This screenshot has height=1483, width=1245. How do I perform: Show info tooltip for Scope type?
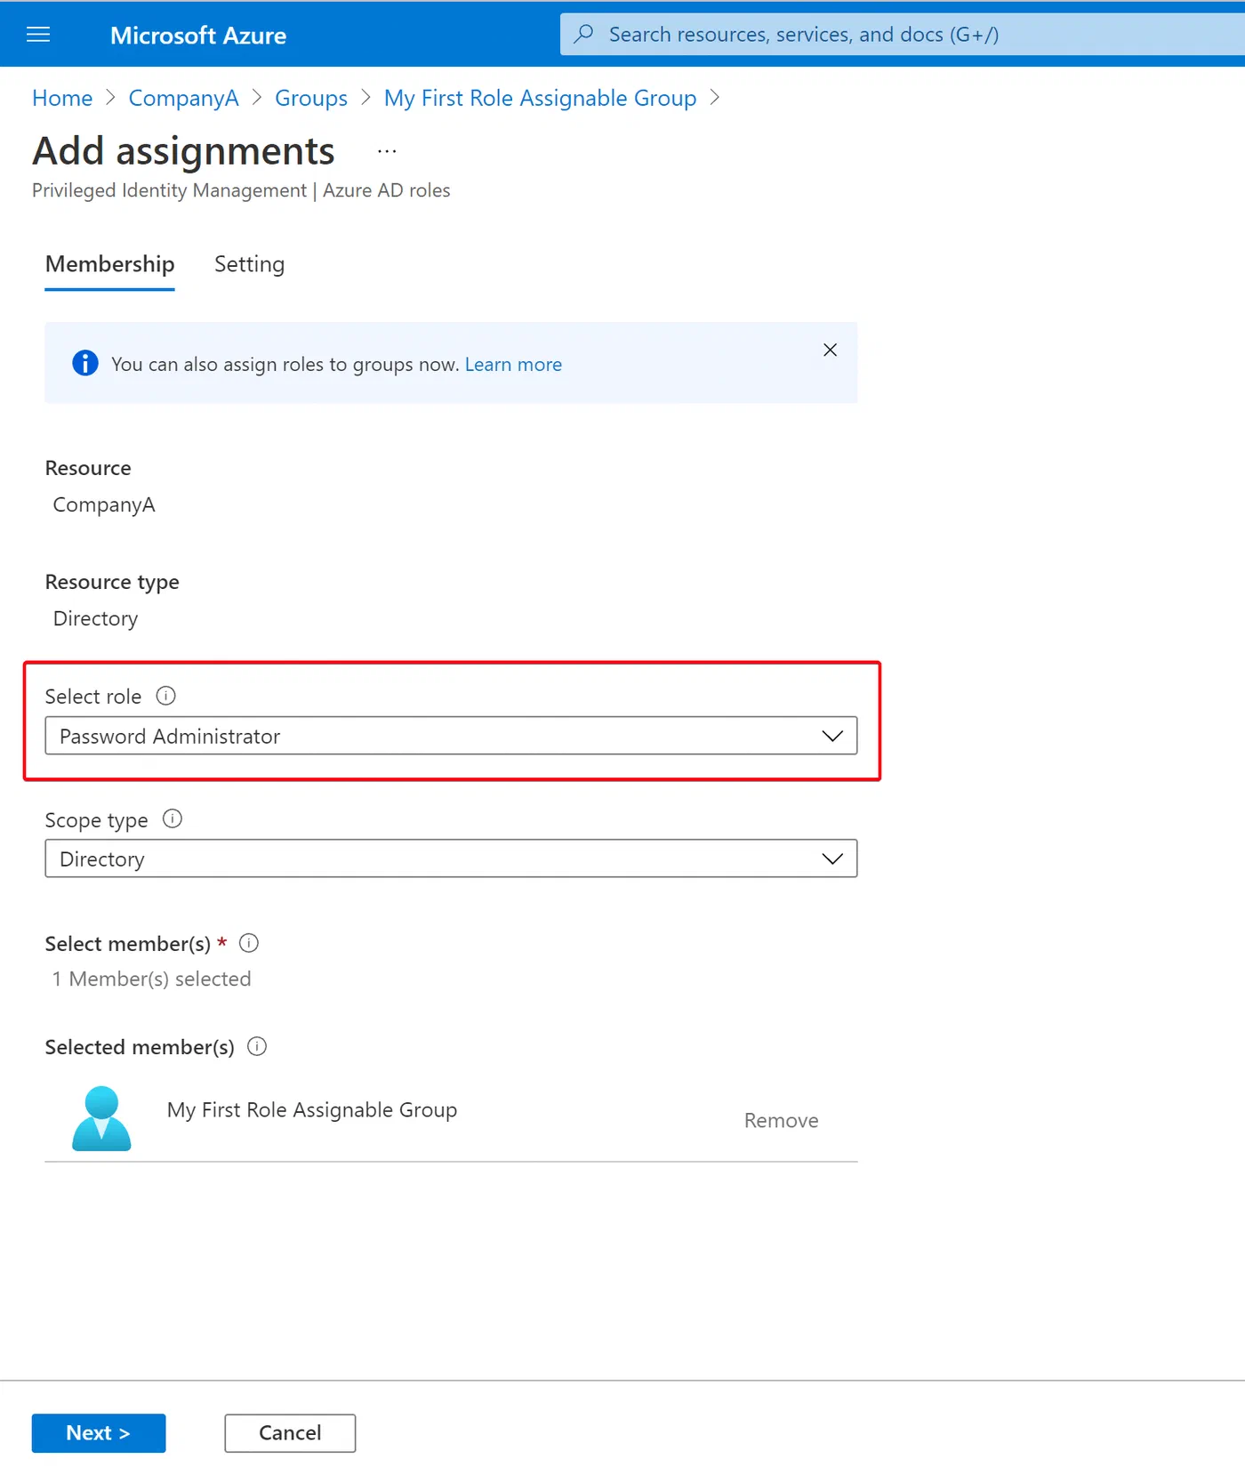[173, 818]
